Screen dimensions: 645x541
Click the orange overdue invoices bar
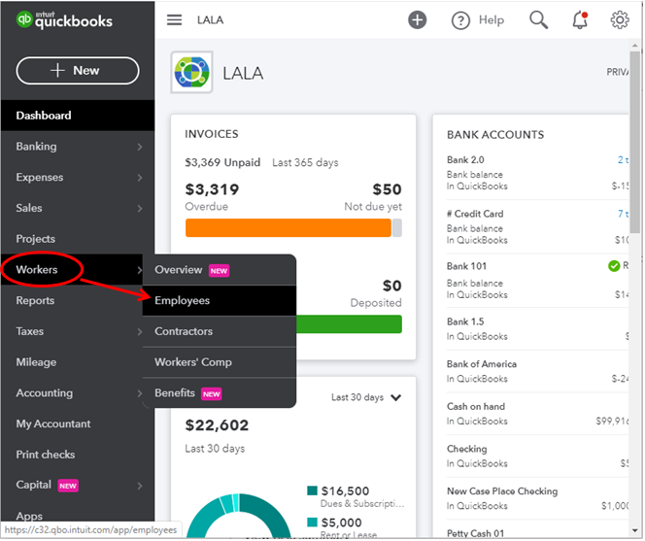click(288, 228)
